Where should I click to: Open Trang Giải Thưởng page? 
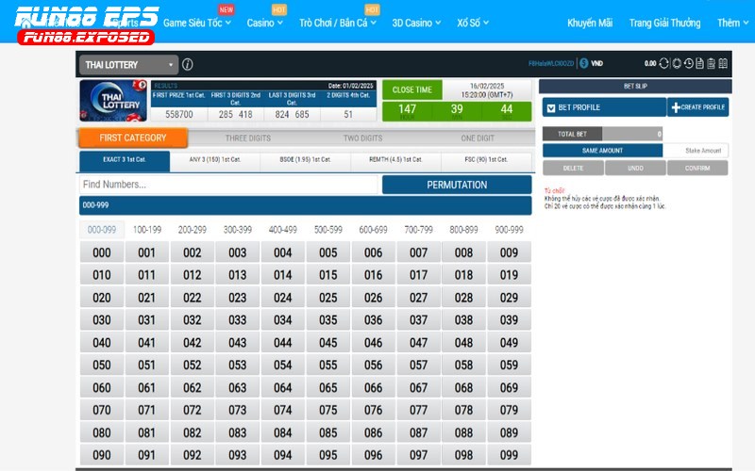664,23
